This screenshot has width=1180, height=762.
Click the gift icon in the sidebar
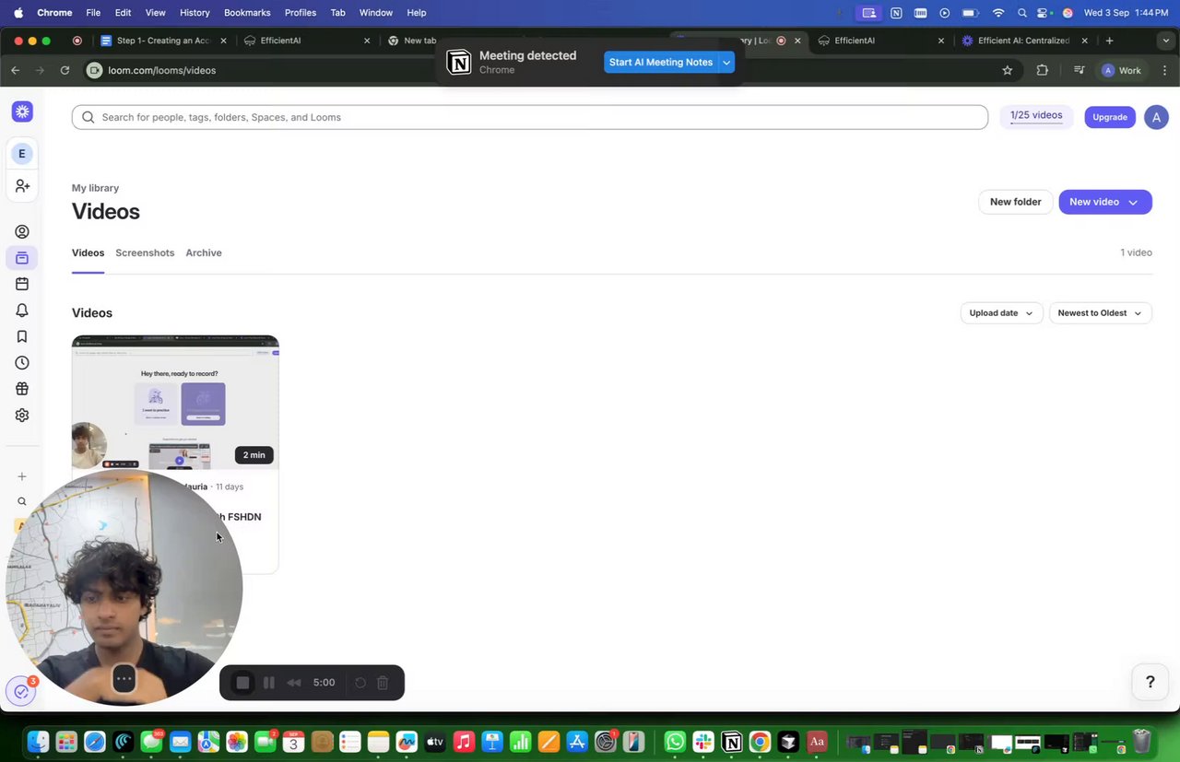22,389
